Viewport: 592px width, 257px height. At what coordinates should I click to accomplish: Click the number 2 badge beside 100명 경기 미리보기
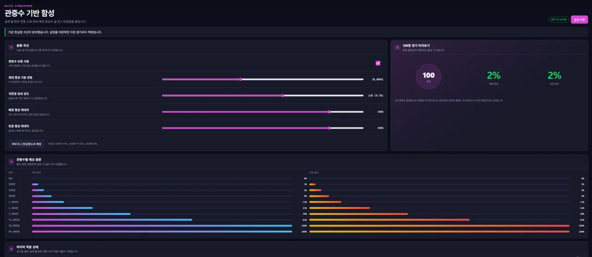pos(397,47)
